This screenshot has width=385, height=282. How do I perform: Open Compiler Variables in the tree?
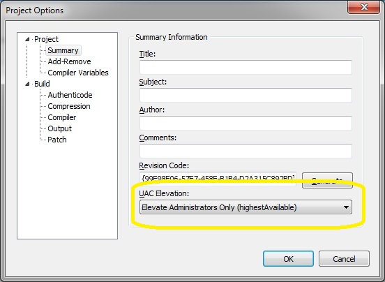[78, 73]
